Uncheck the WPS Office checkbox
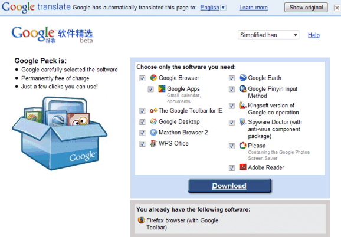The height and width of the screenshot is (237, 341). (x=142, y=144)
